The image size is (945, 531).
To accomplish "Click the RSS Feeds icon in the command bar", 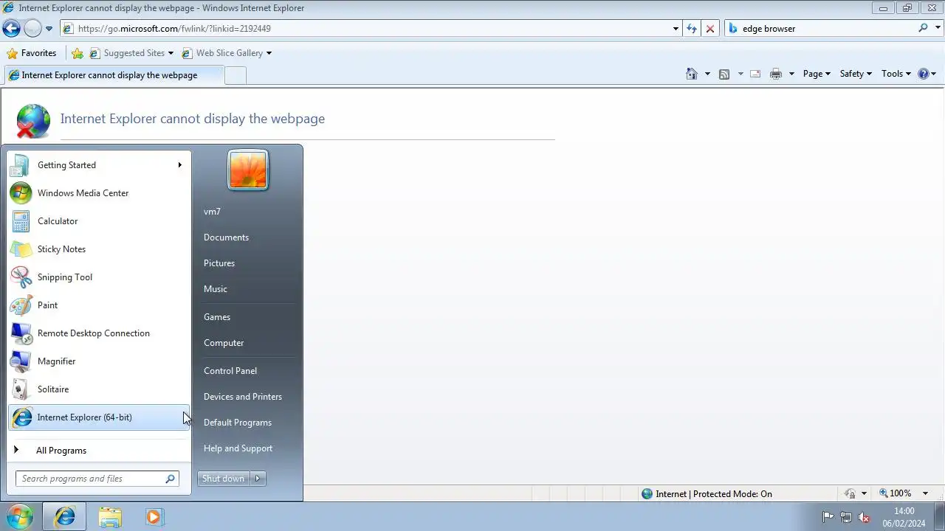I will 724,74.
